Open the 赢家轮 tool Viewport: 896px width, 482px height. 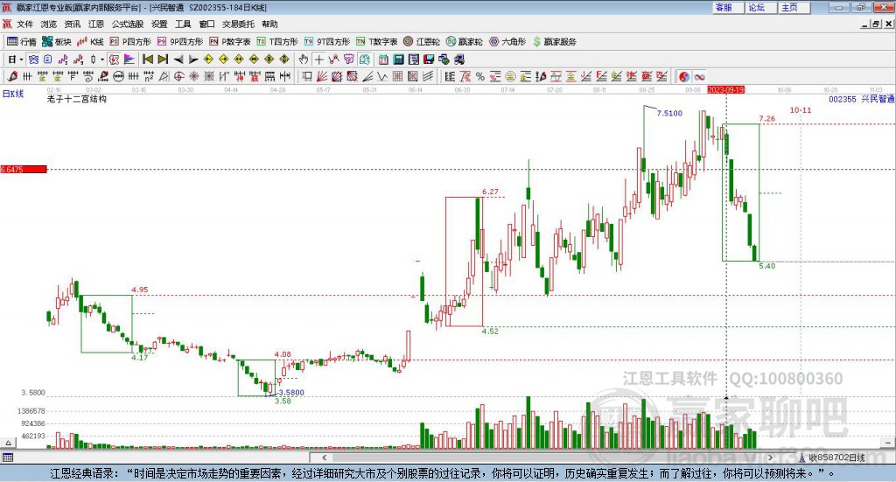pyautogui.click(x=464, y=42)
